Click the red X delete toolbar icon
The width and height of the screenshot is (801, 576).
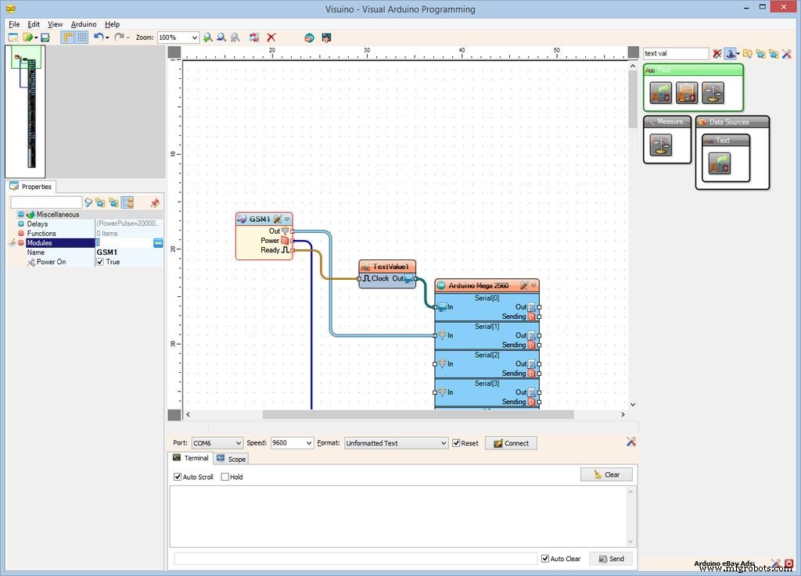click(x=271, y=38)
